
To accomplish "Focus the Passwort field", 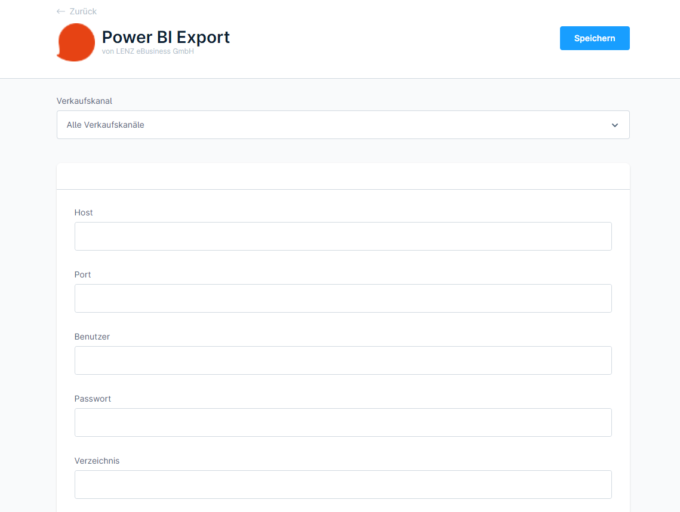I will 343,422.
